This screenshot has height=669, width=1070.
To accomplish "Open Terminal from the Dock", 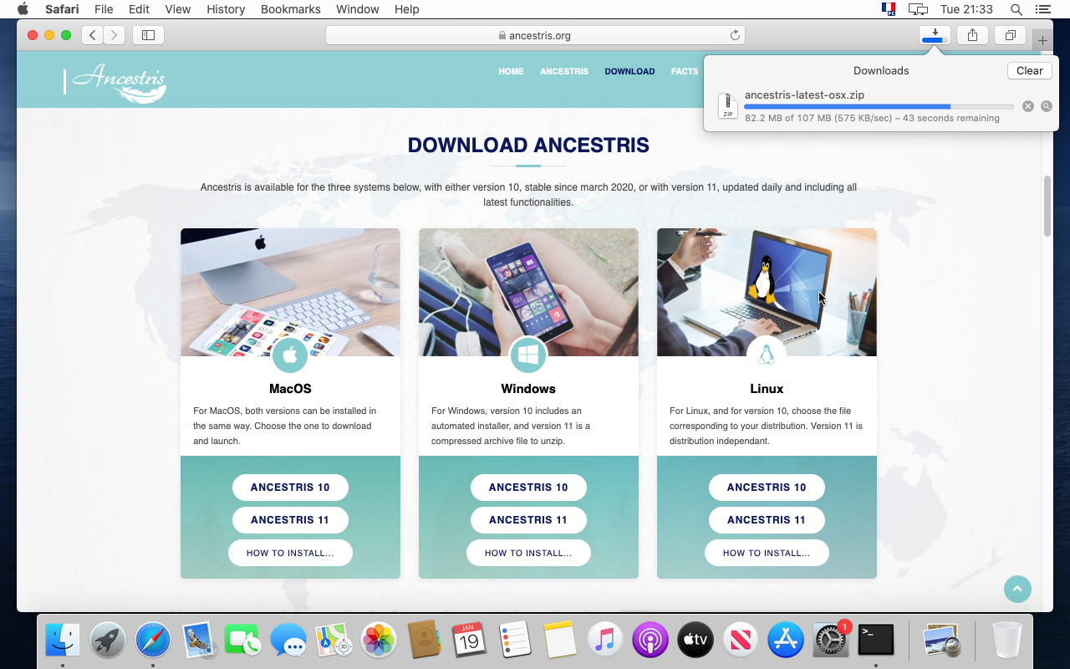I will tap(875, 641).
